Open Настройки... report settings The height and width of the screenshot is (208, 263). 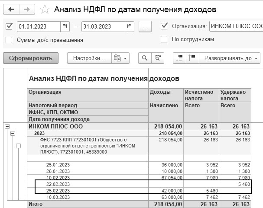(89, 58)
